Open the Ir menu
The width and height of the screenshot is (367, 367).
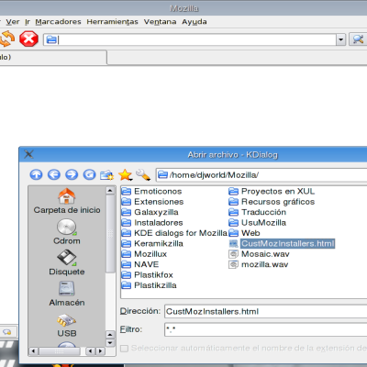click(x=28, y=22)
